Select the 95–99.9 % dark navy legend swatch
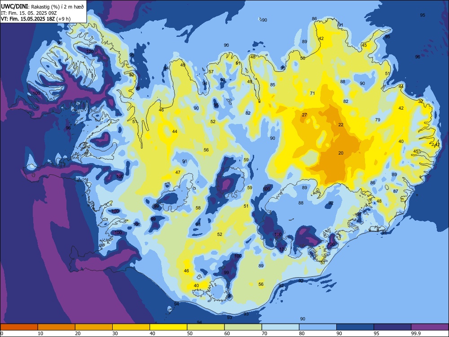The image size is (449, 337). [x=392, y=327]
